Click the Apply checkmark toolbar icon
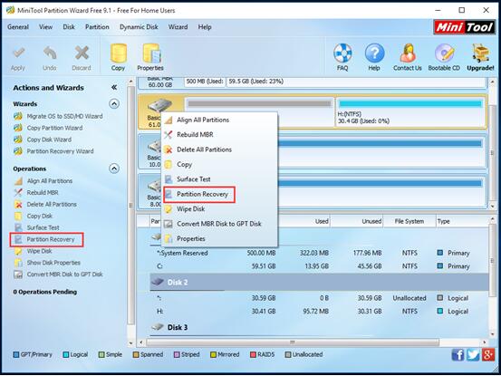501x376 pixels. 18,58
